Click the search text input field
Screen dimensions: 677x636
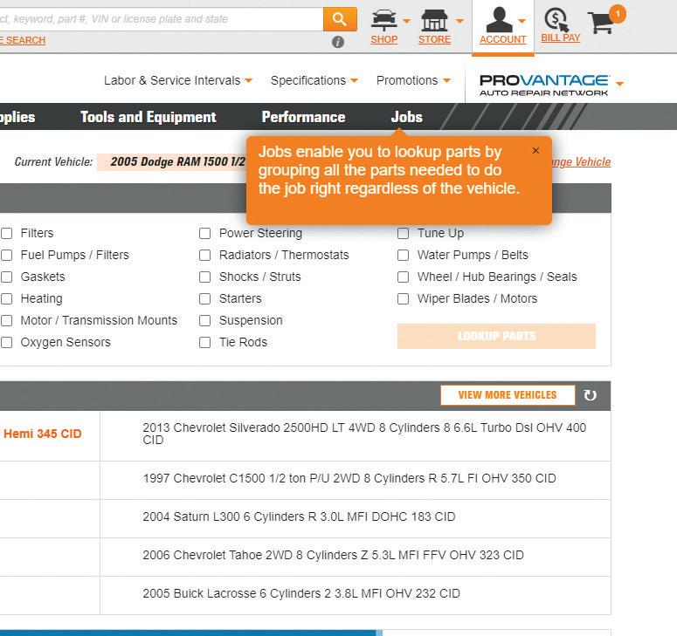(161, 19)
